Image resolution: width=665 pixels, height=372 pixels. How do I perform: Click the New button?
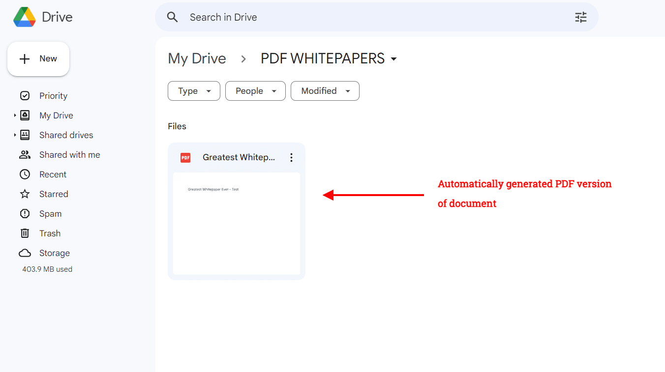38,58
